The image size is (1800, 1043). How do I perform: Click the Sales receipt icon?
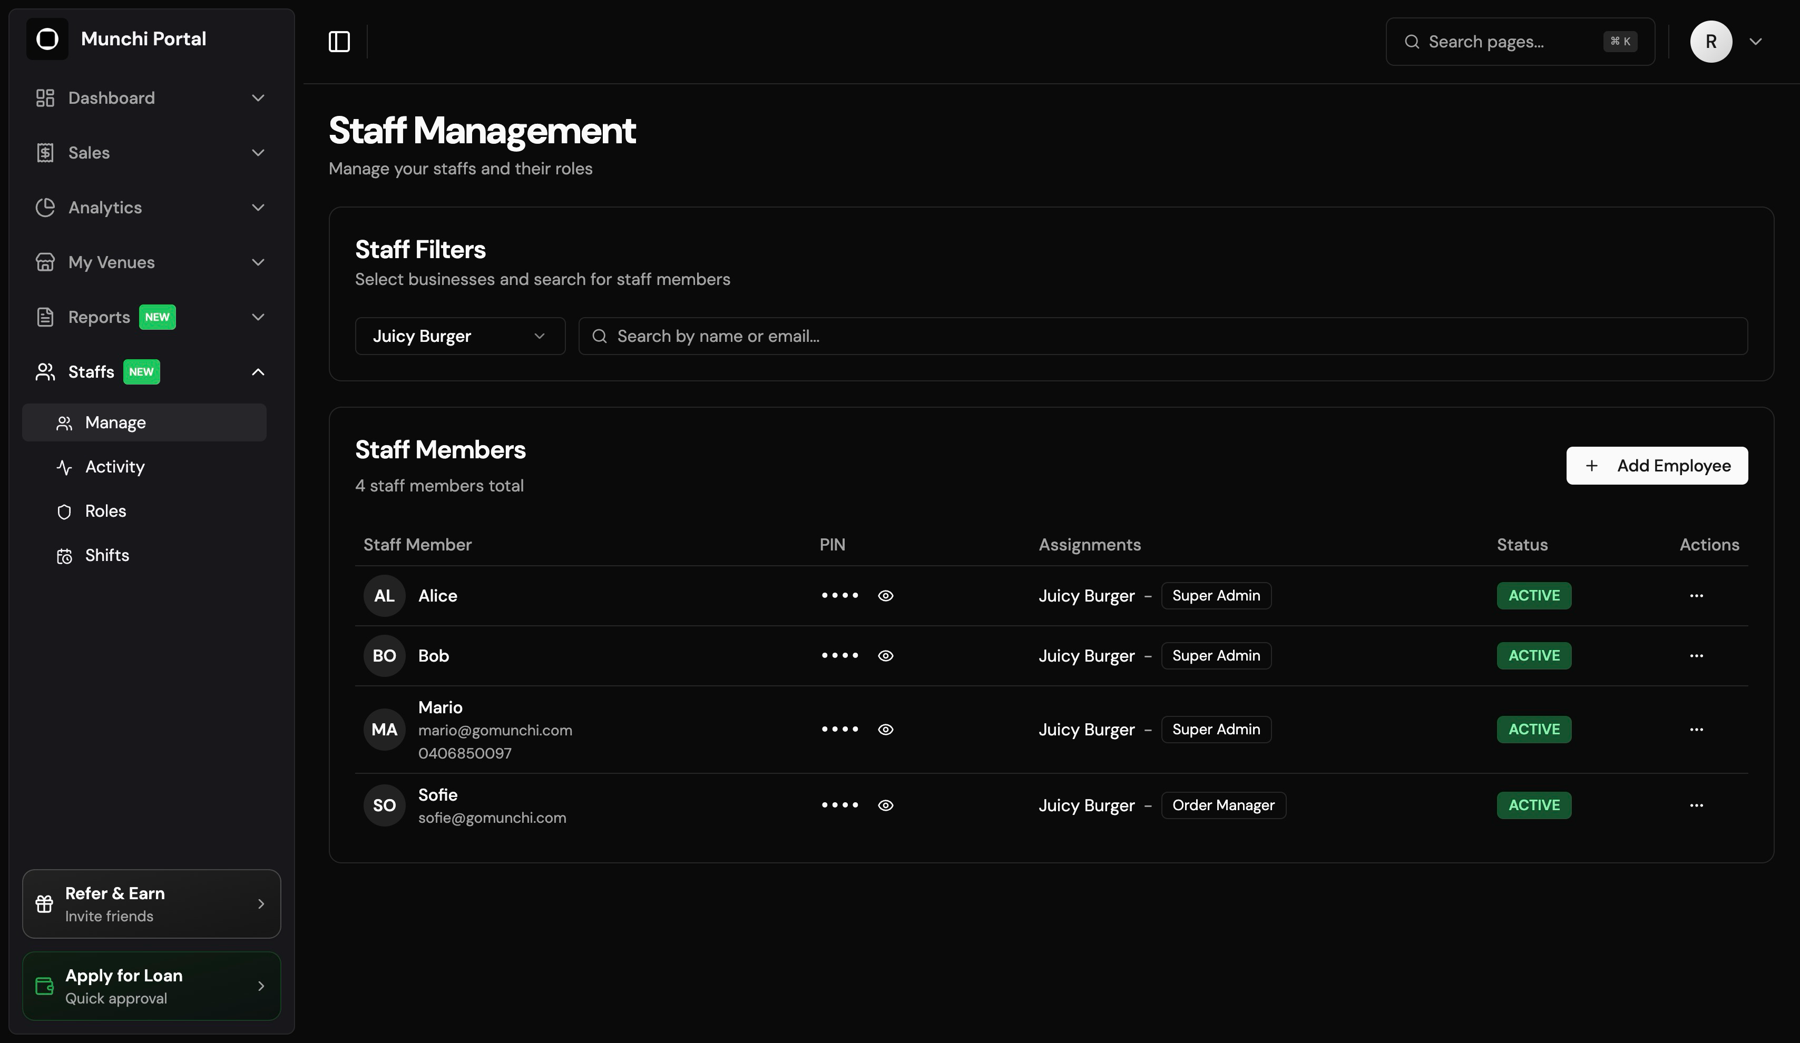(x=45, y=153)
